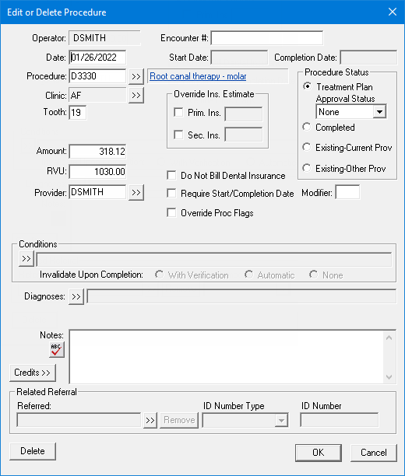Viewport: 405px width, 476px height.
Task: Click the disabled Remove referral button
Action: 179,421
